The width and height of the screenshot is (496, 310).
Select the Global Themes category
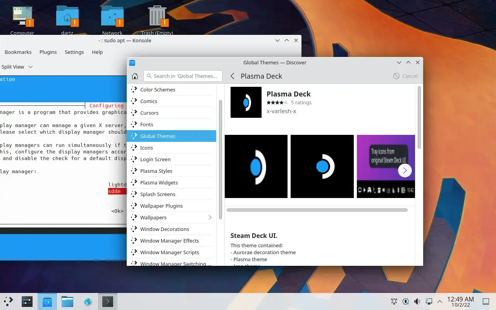click(x=172, y=136)
